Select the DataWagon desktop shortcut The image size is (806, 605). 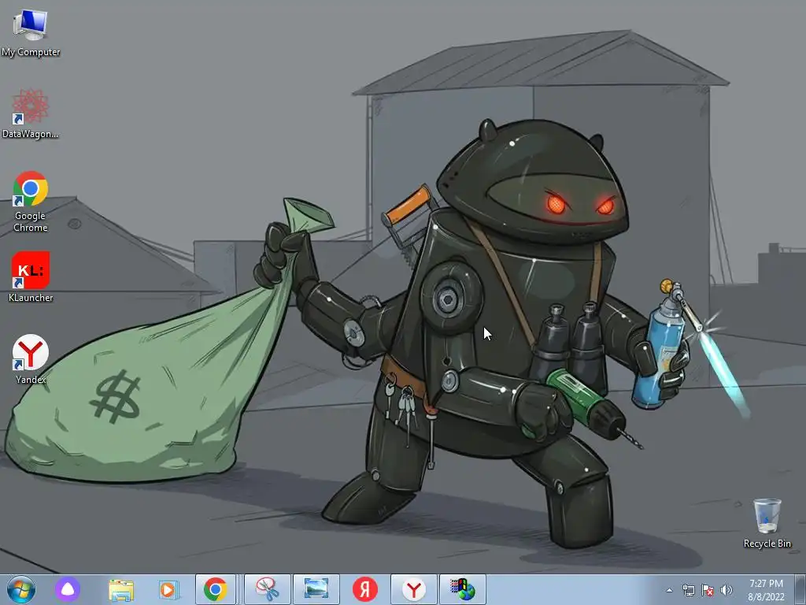tap(31, 114)
